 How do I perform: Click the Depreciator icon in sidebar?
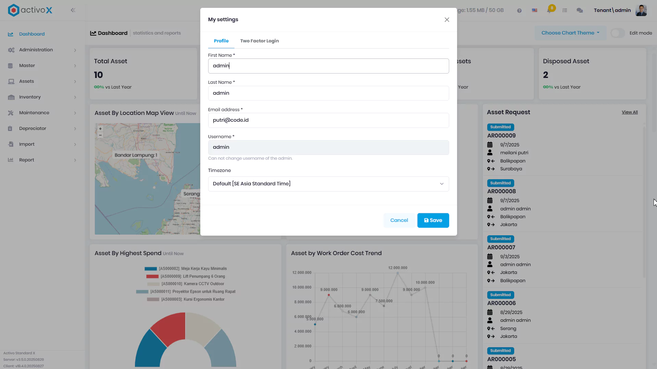[x=10, y=129]
